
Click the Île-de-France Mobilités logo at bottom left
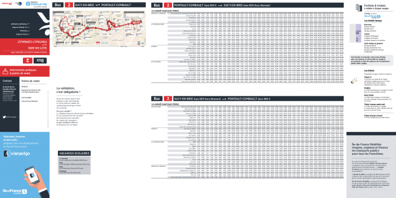tap(15, 191)
